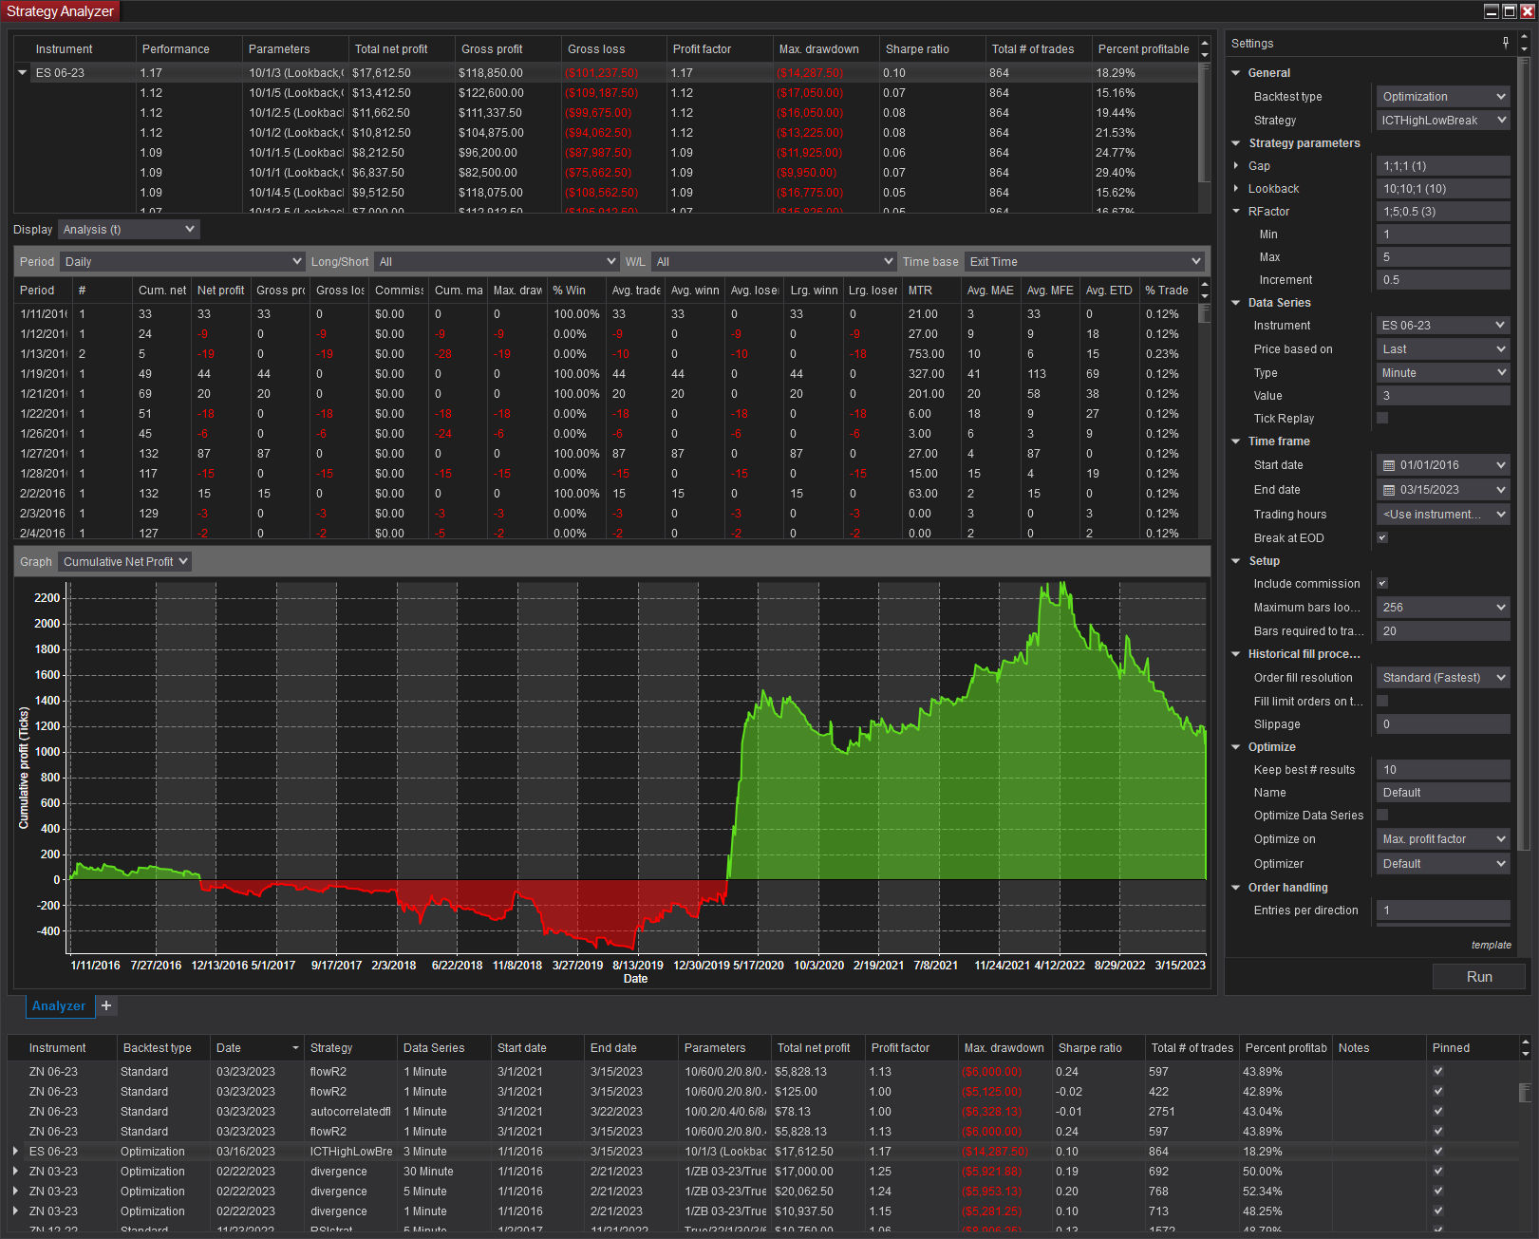Open the Backtest type dropdown
This screenshot has height=1239, width=1539.
tap(1443, 97)
